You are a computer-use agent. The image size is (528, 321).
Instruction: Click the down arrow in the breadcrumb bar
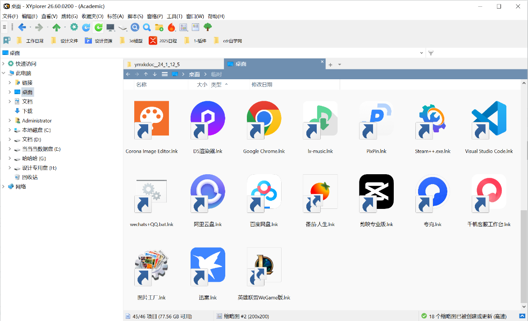[x=155, y=74]
